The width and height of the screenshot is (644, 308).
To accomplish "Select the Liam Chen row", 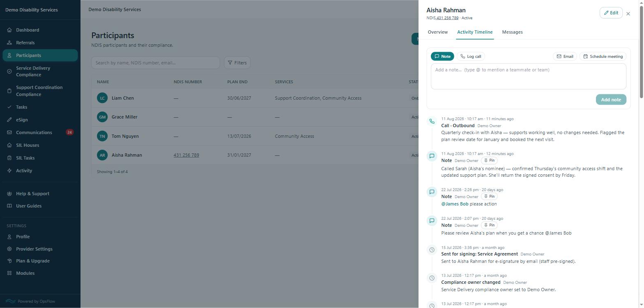I will tap(255, 98).
